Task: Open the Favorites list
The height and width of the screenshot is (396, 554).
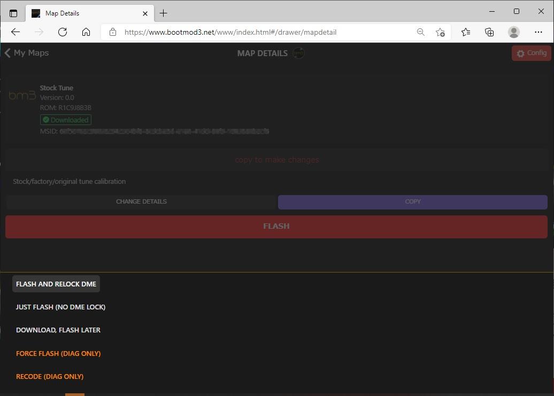Action: coord(466,32)
